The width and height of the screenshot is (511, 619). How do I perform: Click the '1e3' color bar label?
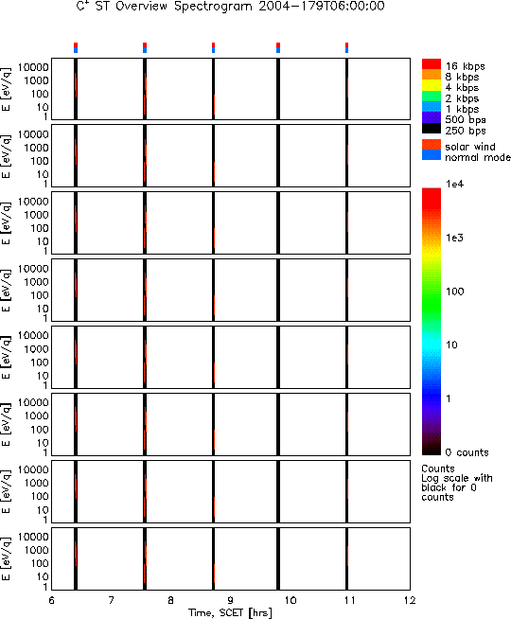coord(454,238)
